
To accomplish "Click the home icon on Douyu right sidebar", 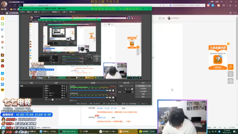I will coord(230,74).
